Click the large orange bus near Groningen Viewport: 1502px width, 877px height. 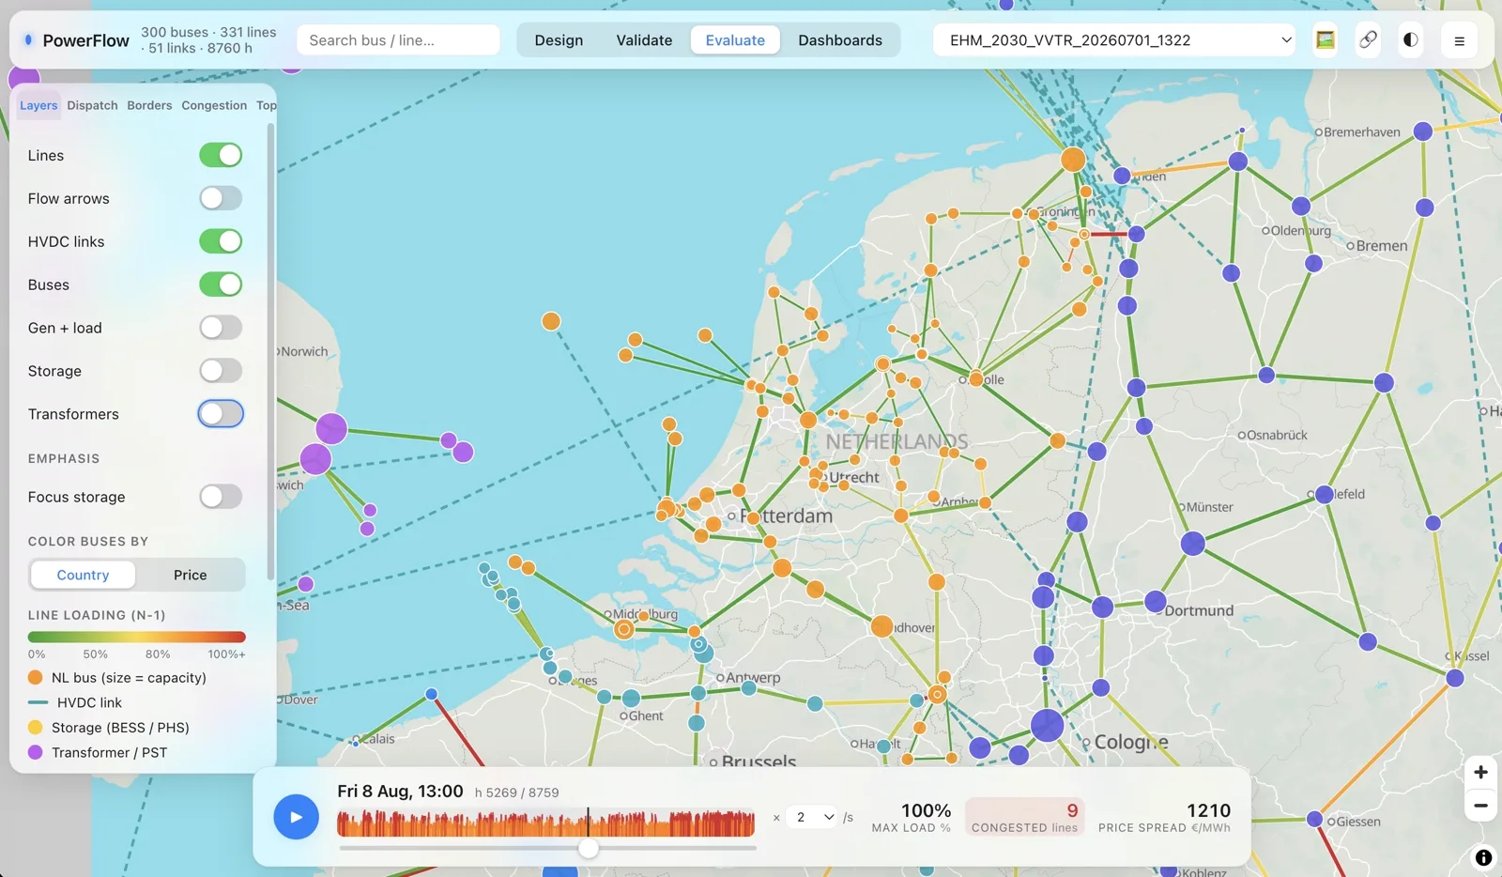click(1073, 159)
